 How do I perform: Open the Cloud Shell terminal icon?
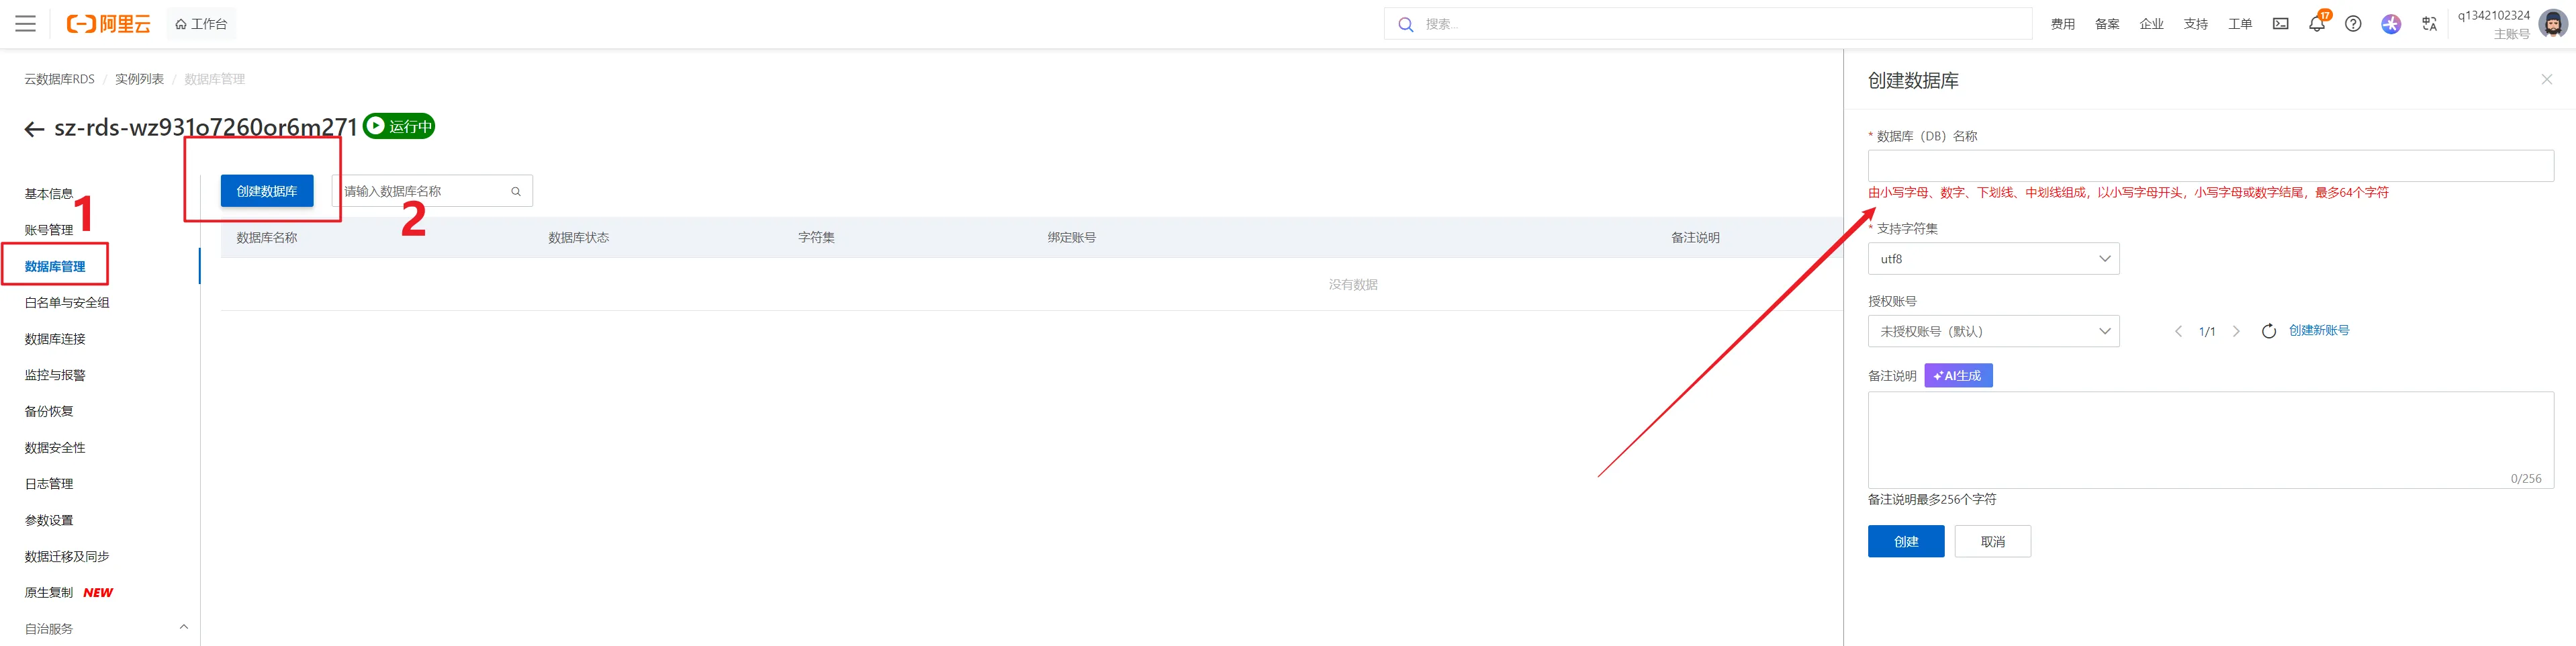(x=2280, y=24)
